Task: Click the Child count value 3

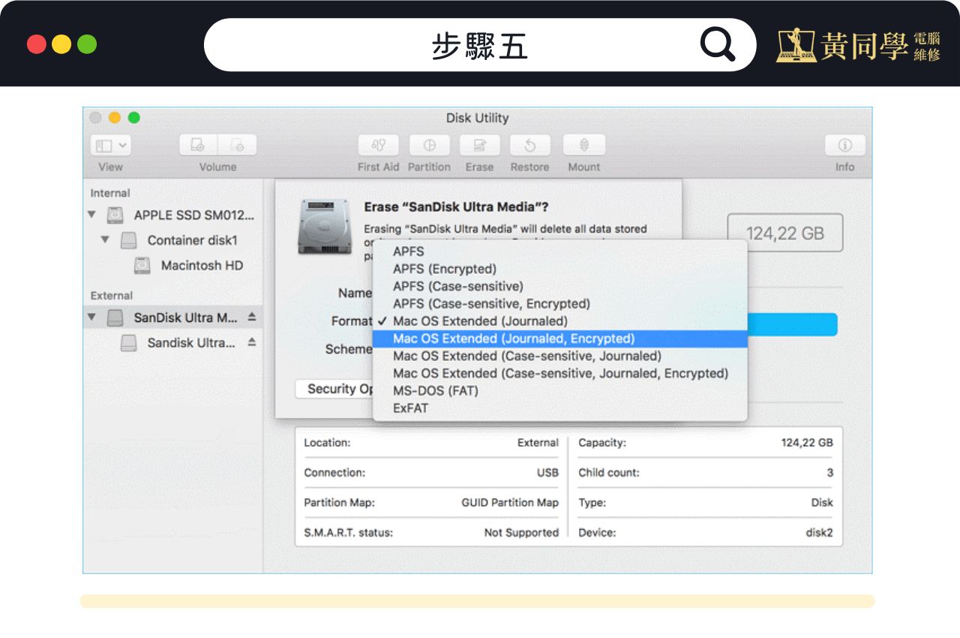Action: click(829, 473)
